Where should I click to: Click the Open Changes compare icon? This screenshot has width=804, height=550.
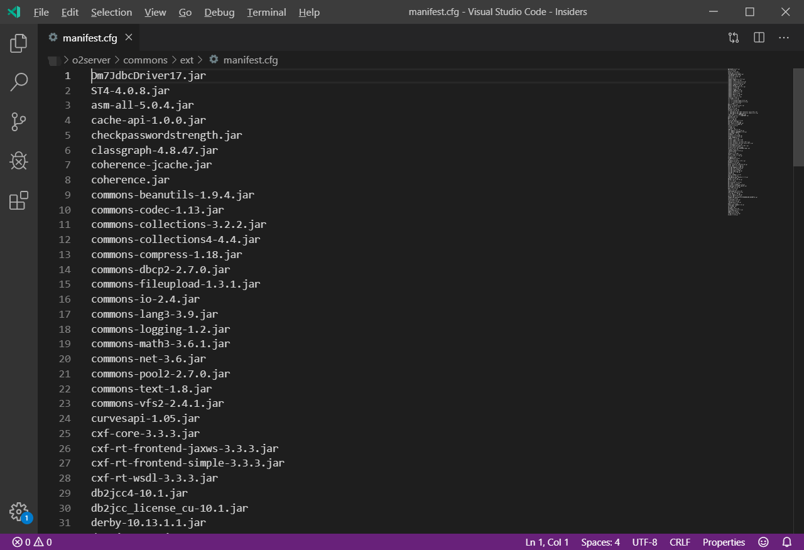[x=734, y=38]
